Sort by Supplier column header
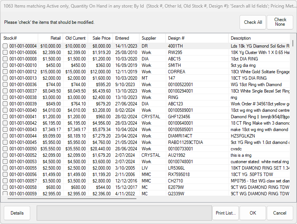 click(153, 38)
